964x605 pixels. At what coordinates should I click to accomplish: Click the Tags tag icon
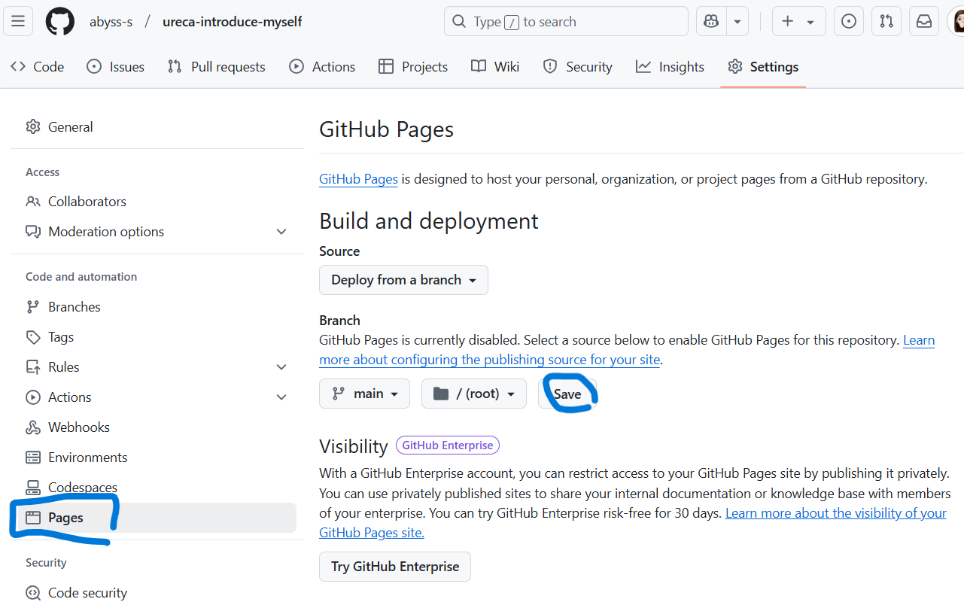point(32,337)
